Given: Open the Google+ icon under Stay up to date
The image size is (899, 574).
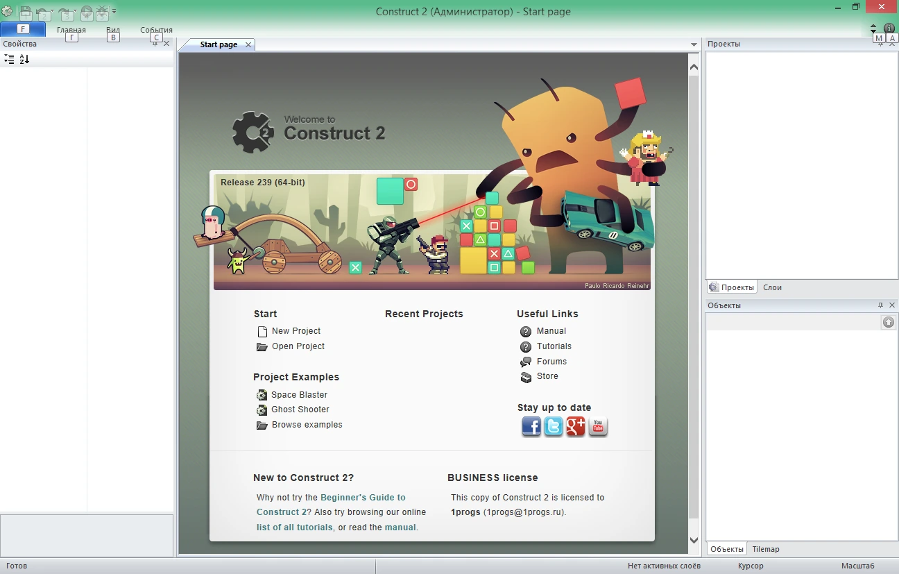Looking at the screenshot, I should (x=576, y=426).
